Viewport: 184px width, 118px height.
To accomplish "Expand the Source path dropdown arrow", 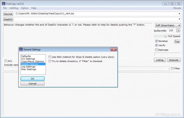I will (179, 14).
